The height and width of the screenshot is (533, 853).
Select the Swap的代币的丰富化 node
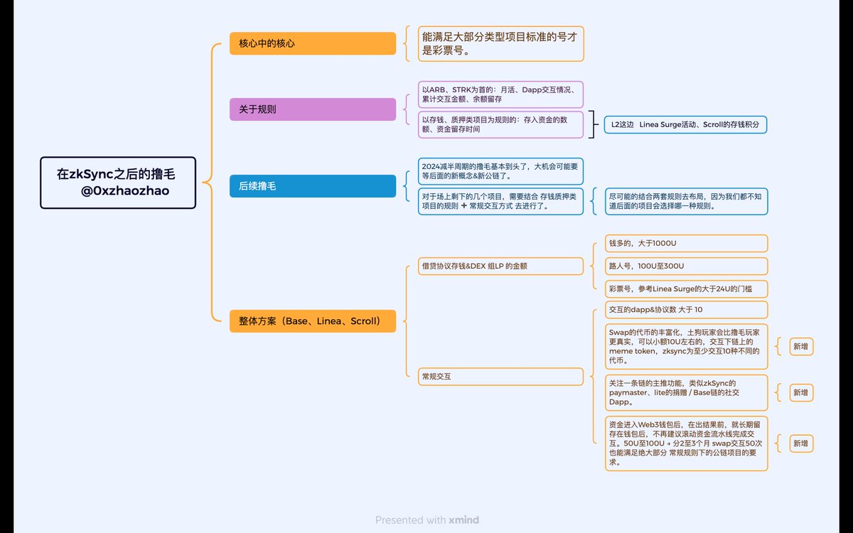[x=686, y=346]
